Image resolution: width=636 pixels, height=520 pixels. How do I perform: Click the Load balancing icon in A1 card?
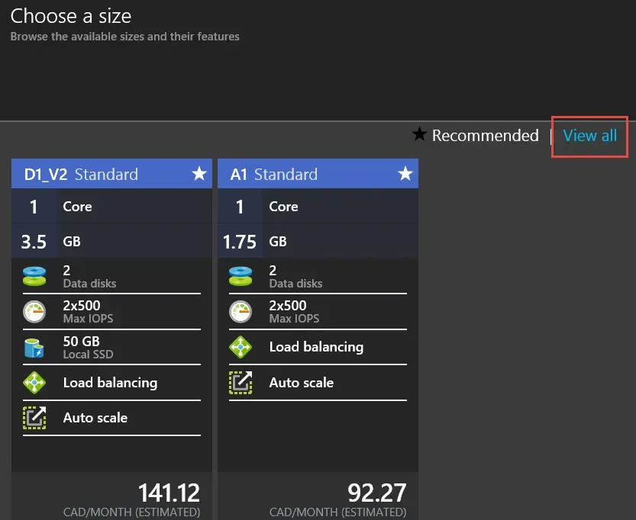coord(241,347)
